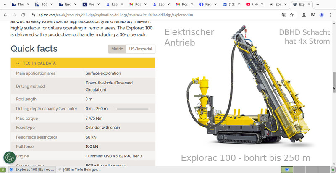Click the drilling depth capacity range bar
Screen dimensions: 336x173
pyautogui.click(x=132, y=109)
